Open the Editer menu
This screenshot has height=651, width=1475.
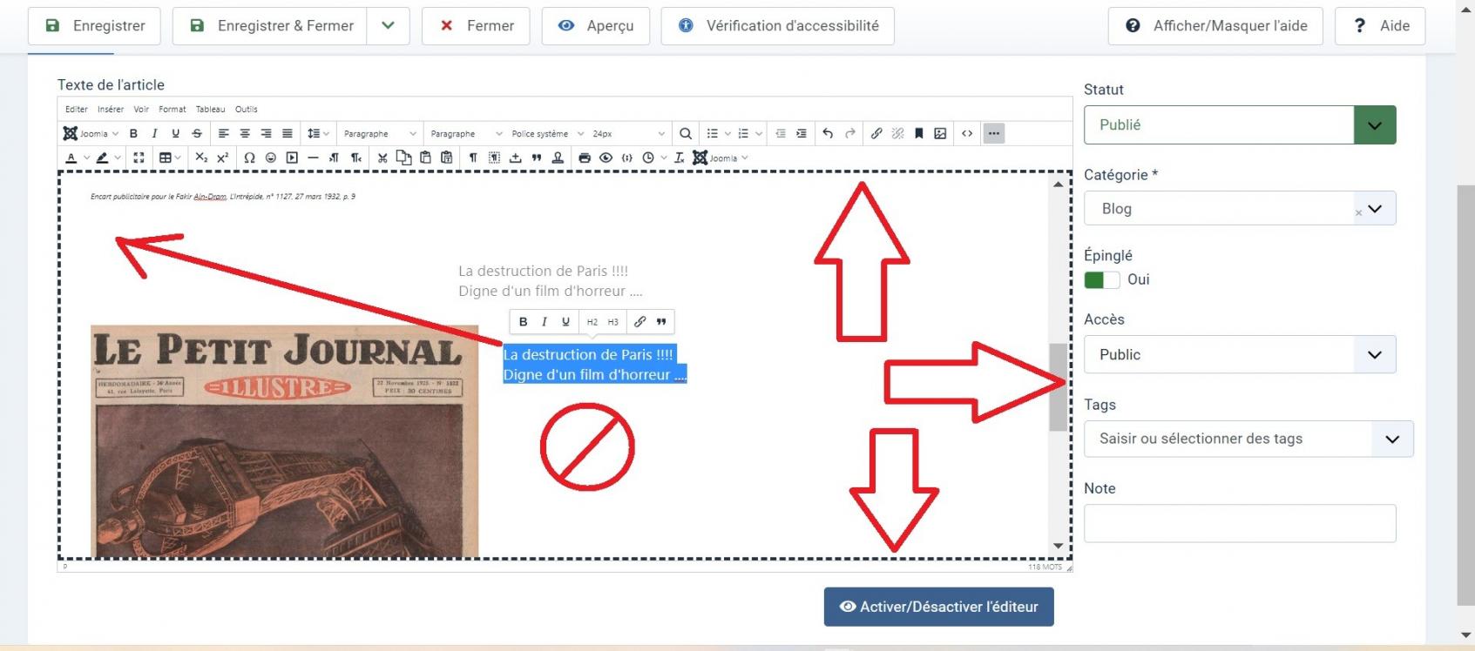pos(77,109)
